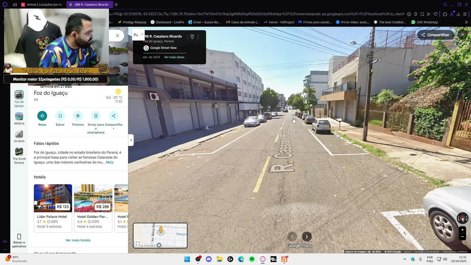Click Enviar para o smartphone icon

pyautogui.click(x=96, y=116)
